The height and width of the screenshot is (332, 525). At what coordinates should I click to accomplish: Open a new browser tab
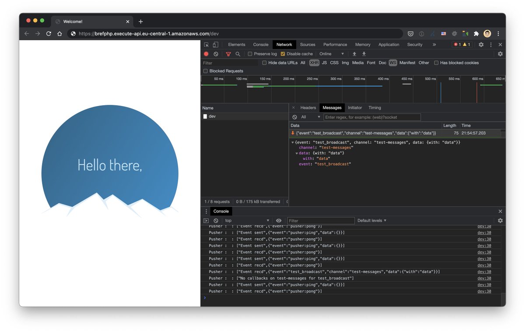(140, 21)
